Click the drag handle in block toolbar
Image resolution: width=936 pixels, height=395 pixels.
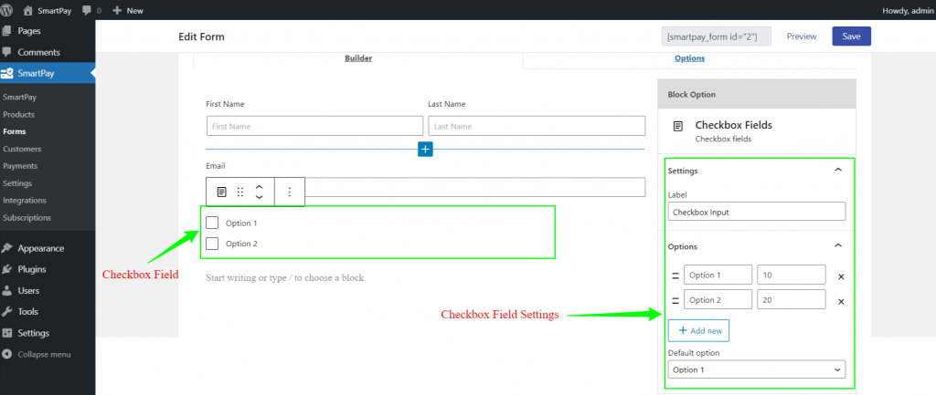point(240,192)
